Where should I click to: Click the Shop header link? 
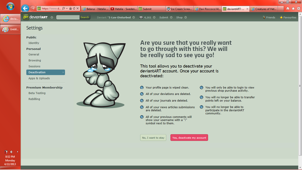pos(179,17)
